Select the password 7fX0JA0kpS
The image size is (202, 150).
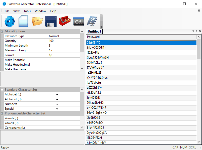141,63
